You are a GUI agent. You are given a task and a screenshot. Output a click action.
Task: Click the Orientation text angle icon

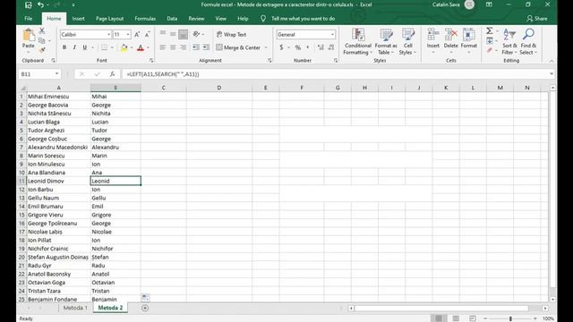tap(196, 34)
